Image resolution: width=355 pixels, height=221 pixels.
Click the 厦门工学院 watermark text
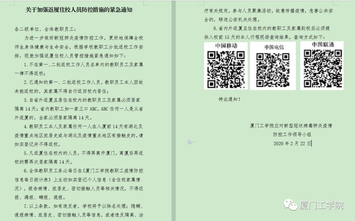(x=321, y=206)
